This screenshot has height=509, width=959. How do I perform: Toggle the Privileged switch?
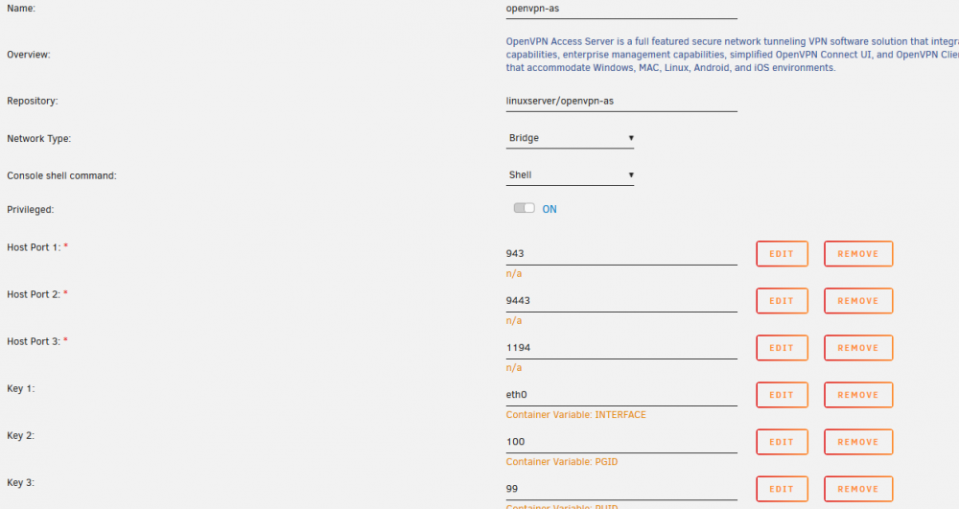pyautogui.click(x=525, y=208)
